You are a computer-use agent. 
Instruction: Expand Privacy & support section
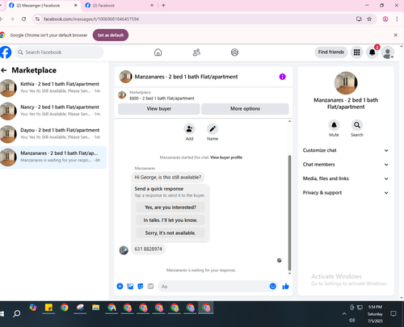tap(346, 193)
